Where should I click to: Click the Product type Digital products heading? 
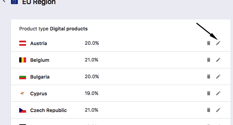click(53, 29)
